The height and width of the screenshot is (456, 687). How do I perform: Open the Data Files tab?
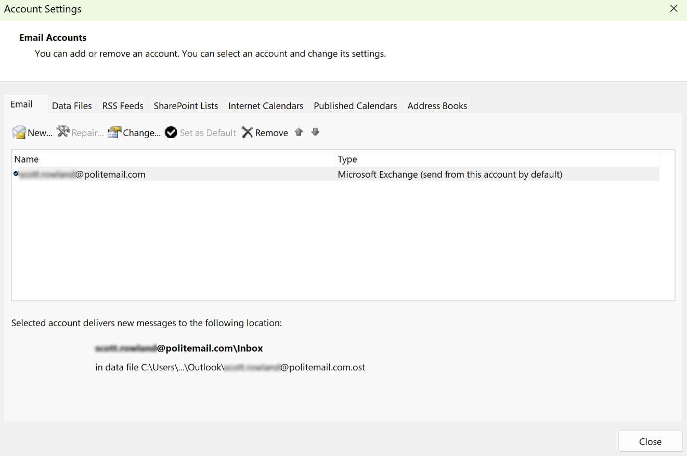click(x=72, y=106)
